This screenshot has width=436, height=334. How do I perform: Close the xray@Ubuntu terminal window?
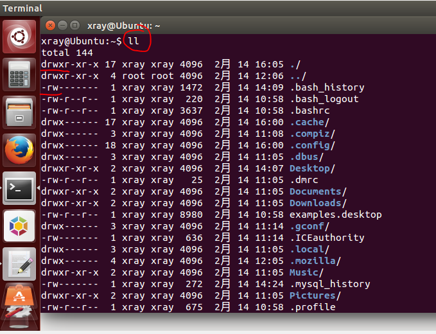click(x=50, y=26)
